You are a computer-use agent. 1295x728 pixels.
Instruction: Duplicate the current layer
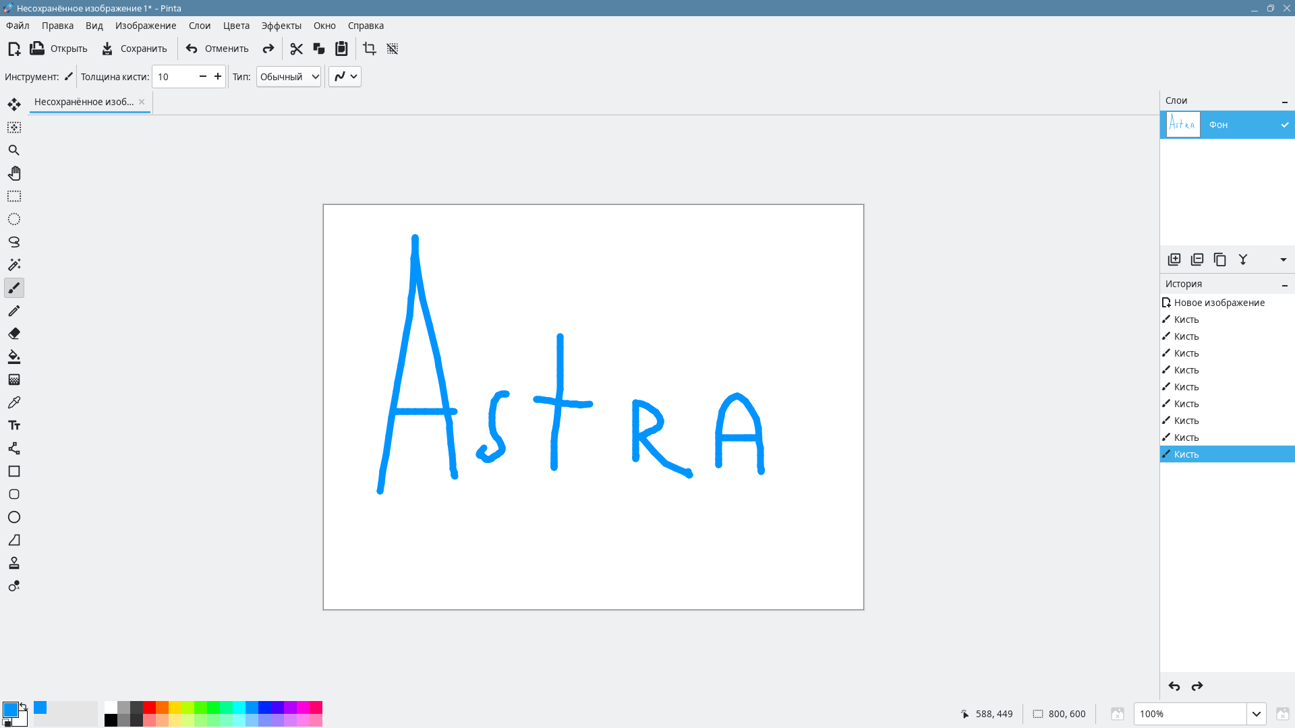pos(1220,260)
